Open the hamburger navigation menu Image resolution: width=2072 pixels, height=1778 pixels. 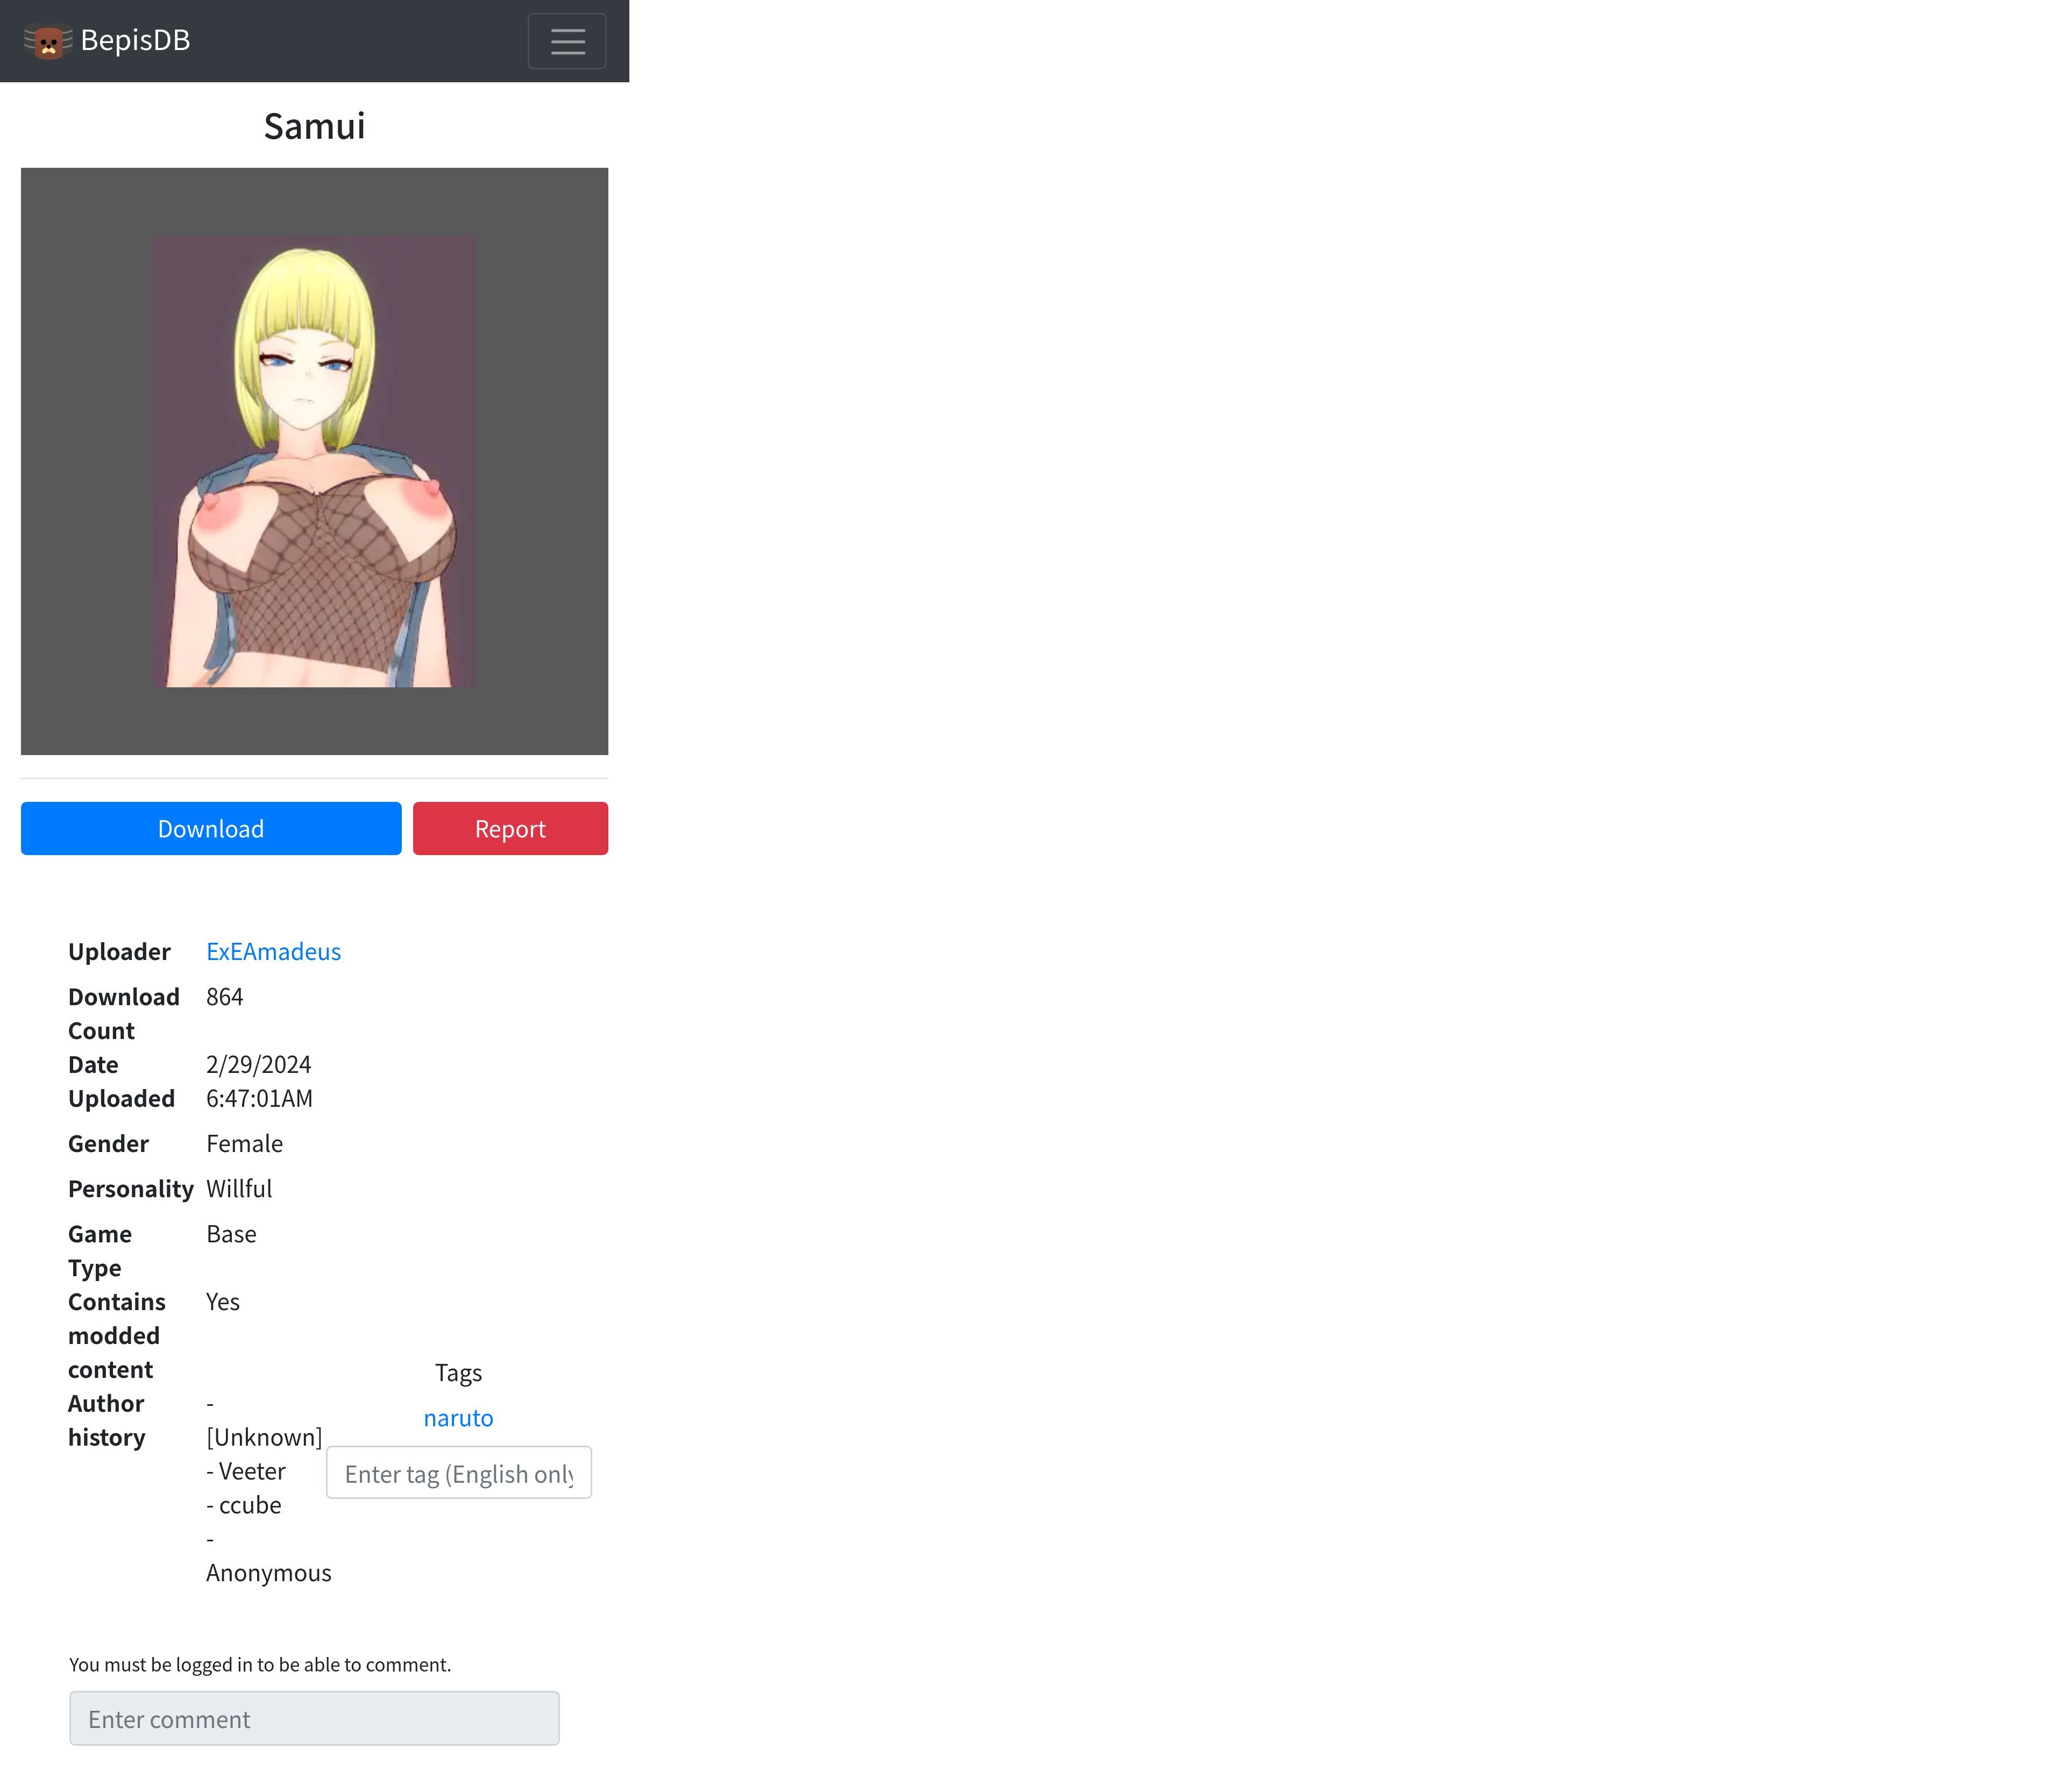click(x=566, y=41)
